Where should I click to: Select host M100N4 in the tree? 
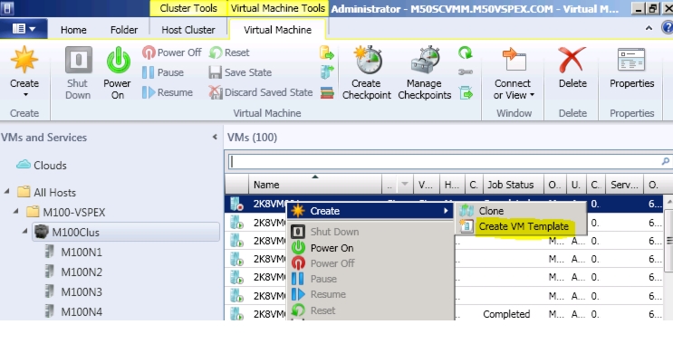coord(82,312)
